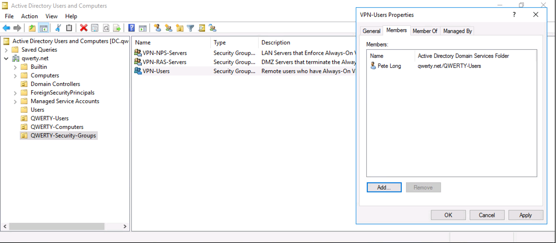Open the Help menu
Screen dimensions: 556x243
(71, 16)
